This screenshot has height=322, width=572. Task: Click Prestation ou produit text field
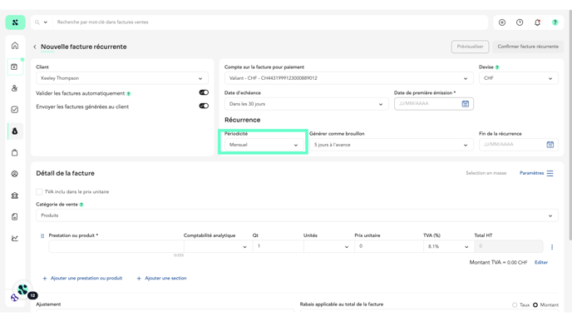(x=116, y=246)
